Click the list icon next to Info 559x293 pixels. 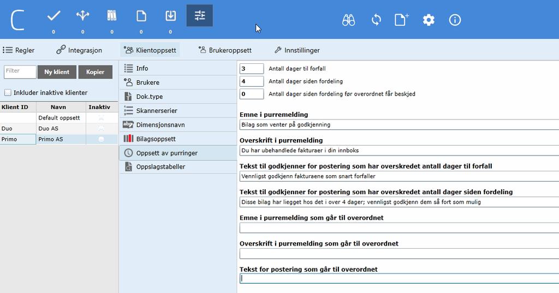pos(128,68)
